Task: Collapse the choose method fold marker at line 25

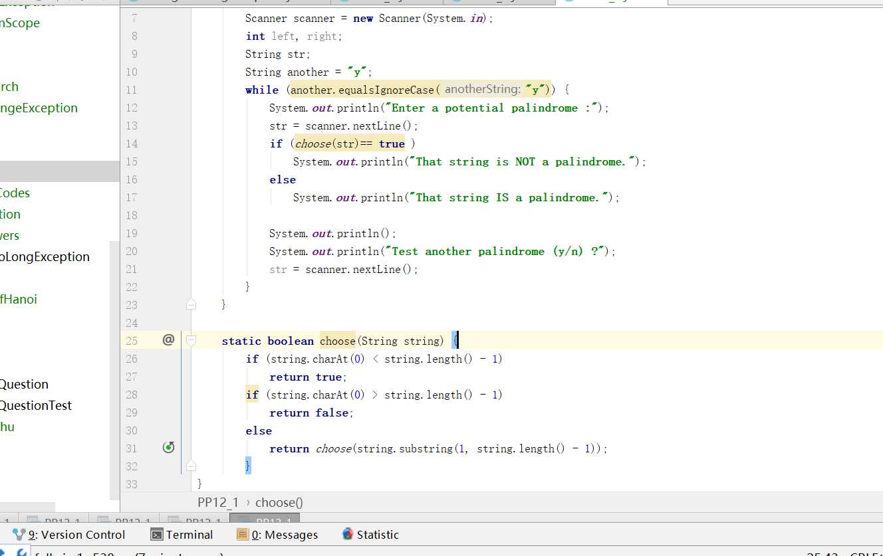Action: (191, 340)
